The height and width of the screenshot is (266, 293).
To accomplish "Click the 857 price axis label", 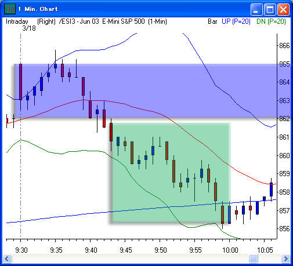I will coord(284,210).
